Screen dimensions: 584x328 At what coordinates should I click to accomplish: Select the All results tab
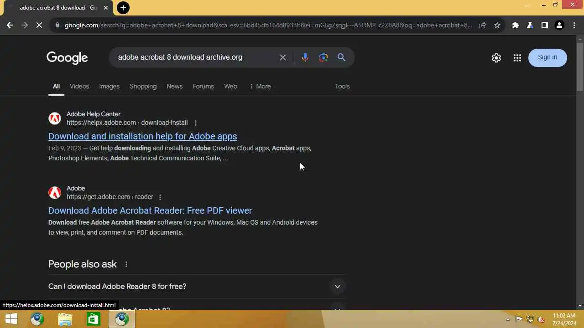pyautogui.click(x=56, y=86)
